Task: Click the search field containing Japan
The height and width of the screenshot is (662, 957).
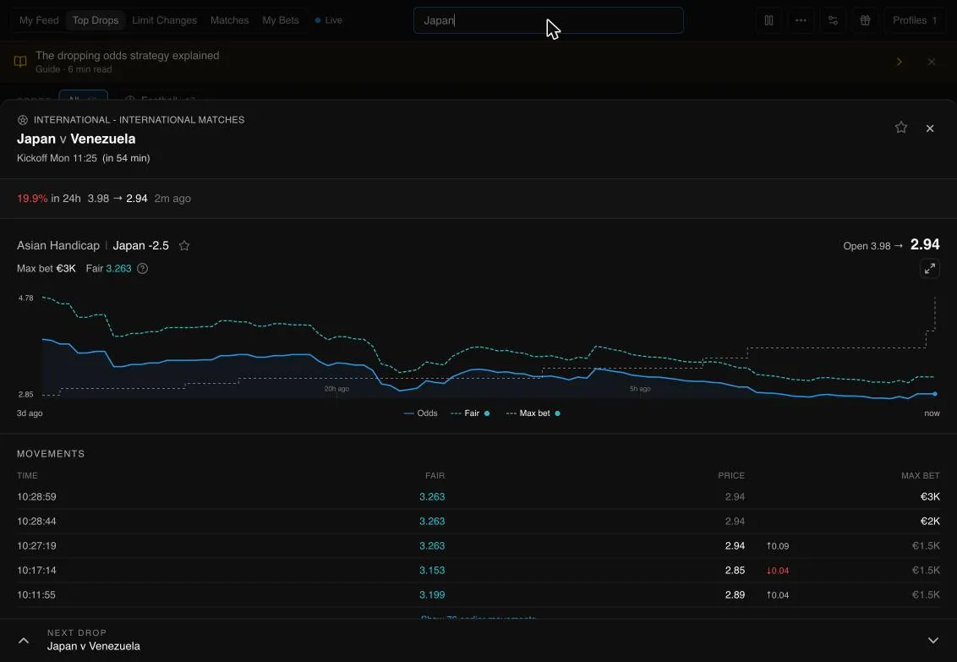Action: pyautogui.click(x=548, y=20)
